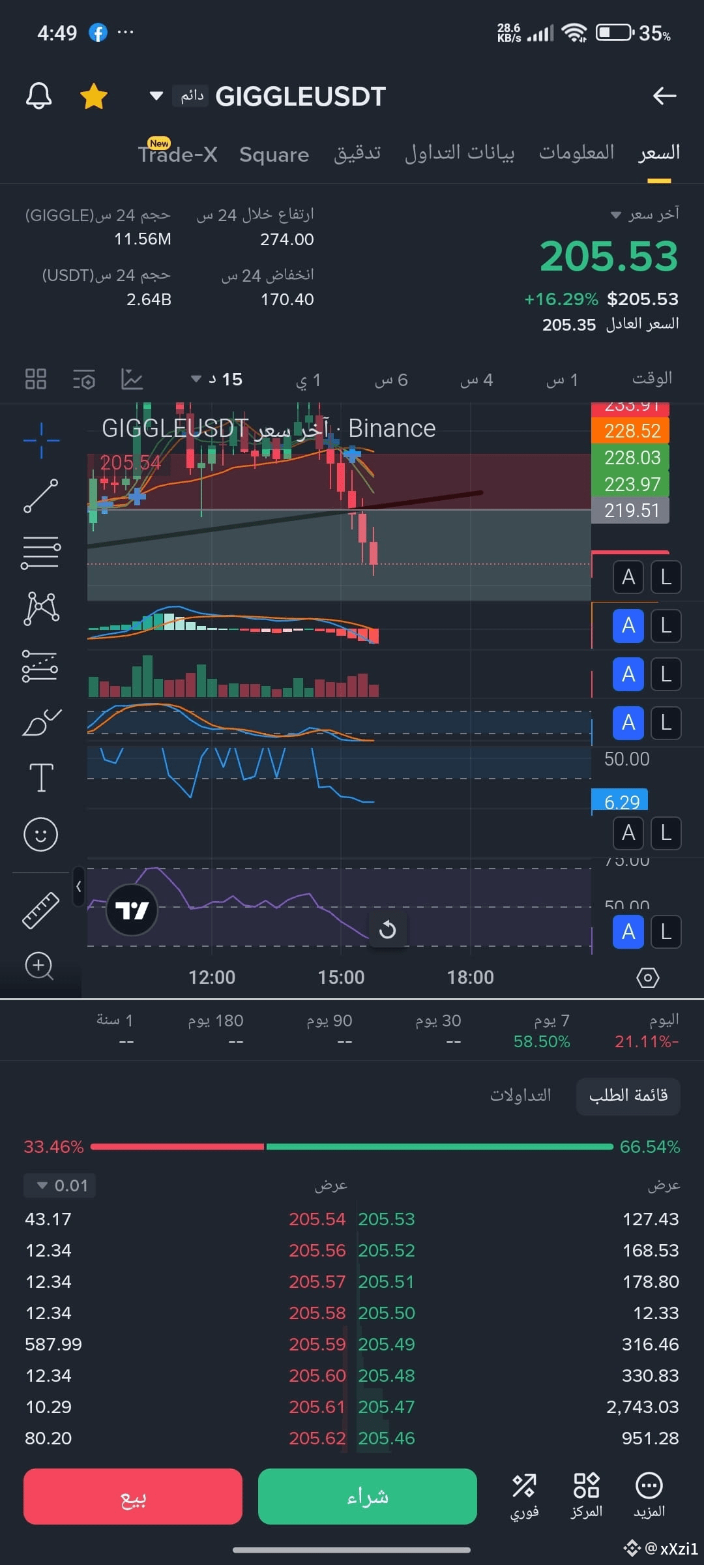
Task: Select the 1 س timeframe
Action: tap(562, 380)
